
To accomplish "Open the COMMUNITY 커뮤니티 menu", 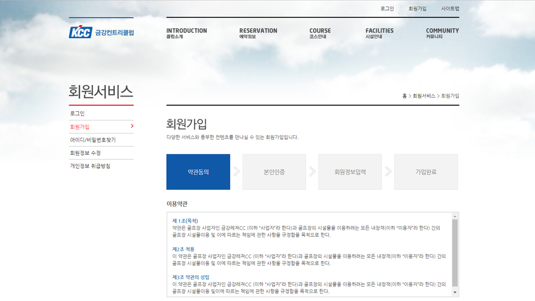I will tap(442, 33).
